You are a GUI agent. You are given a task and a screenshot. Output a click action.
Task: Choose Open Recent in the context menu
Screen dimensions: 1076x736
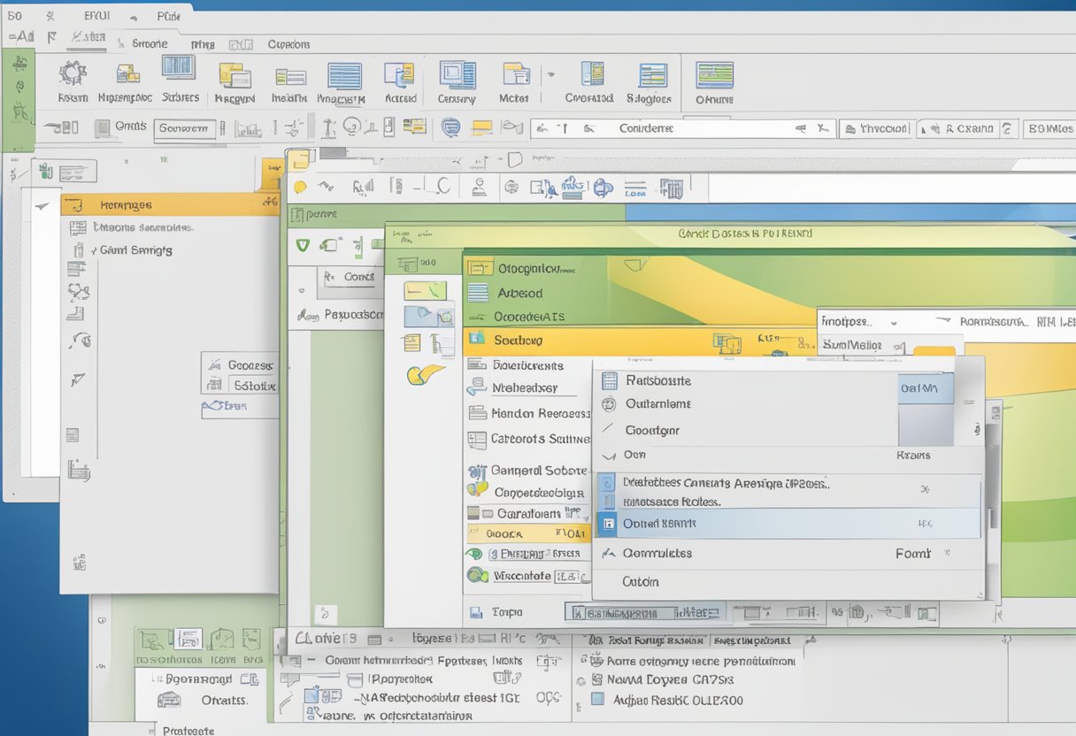pyautogui.click(x=659, y=523)
